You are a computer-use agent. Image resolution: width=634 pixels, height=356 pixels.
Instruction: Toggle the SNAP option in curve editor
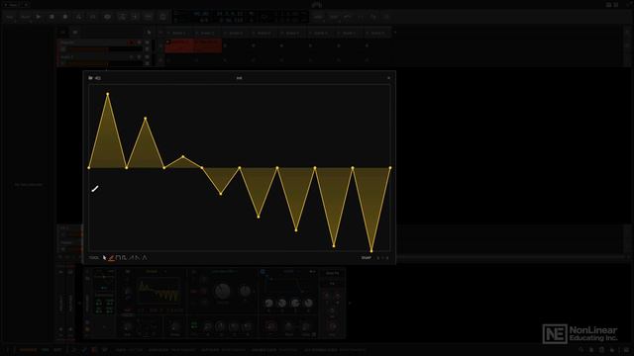(366, 257)
